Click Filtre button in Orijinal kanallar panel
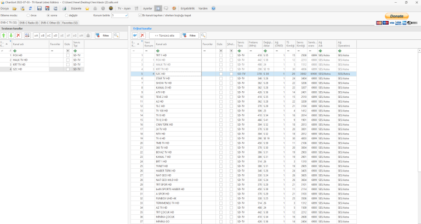421x224 pixels. pyautogui.click(x=190, y=36)
